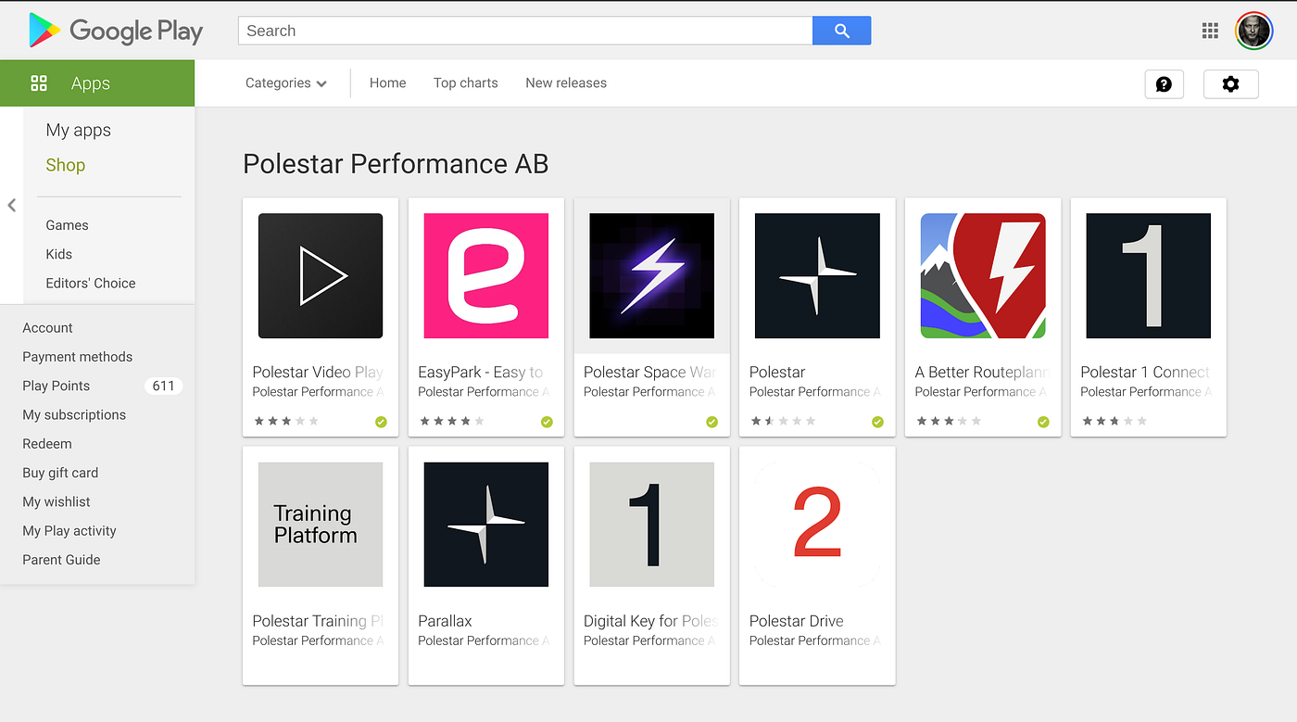
Task: Click the blue search magnifier button
Action: (841, 31)
